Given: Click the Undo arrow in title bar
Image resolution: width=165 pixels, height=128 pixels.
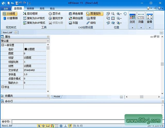Looking at the screenshot, I should 21,3.
